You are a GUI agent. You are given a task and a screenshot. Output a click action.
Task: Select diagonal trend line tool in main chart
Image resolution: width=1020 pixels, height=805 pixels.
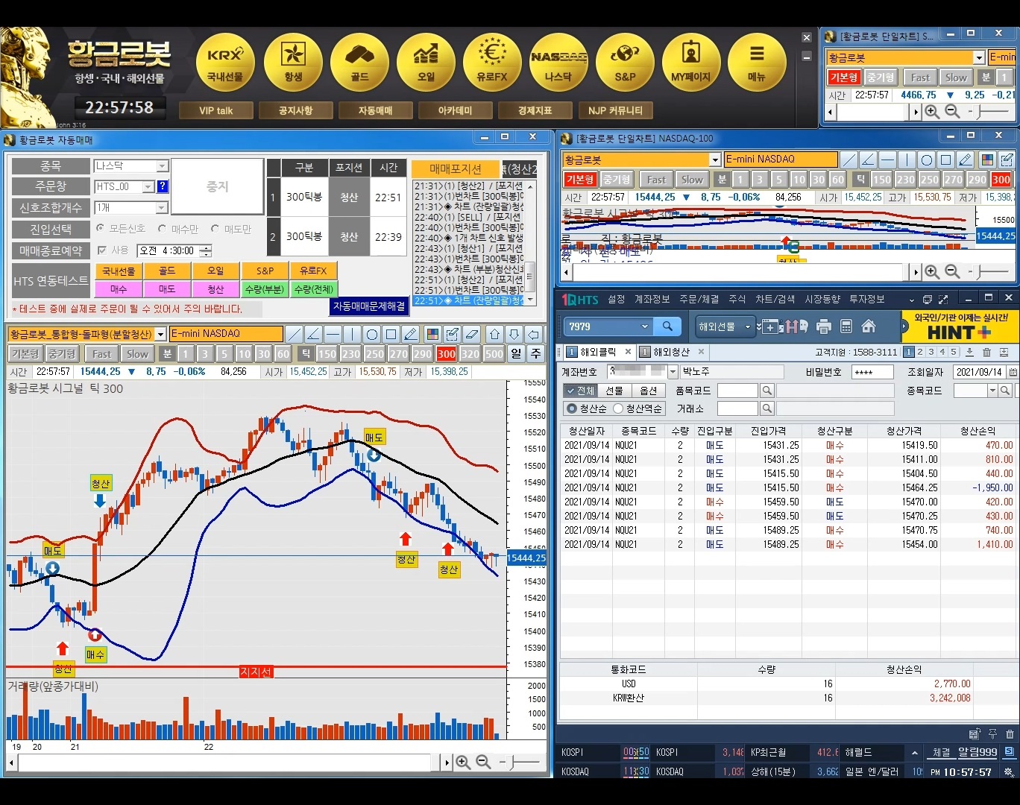pos(295,334)
